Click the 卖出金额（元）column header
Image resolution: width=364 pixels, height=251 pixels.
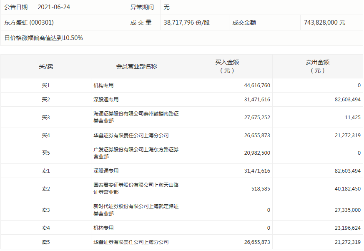pyautogui.click(x=318, y=66)
